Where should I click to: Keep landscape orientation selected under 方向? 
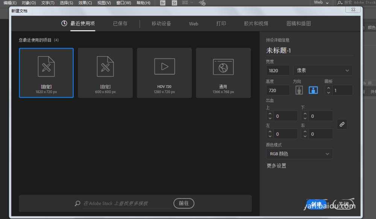[313, 90]
